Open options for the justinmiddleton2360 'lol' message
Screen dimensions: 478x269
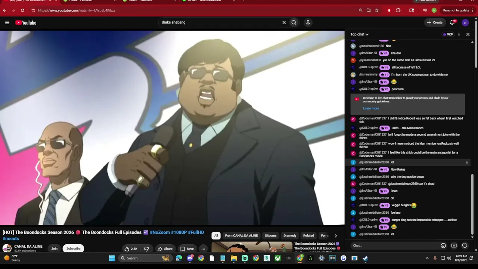[x=467, y=163]
